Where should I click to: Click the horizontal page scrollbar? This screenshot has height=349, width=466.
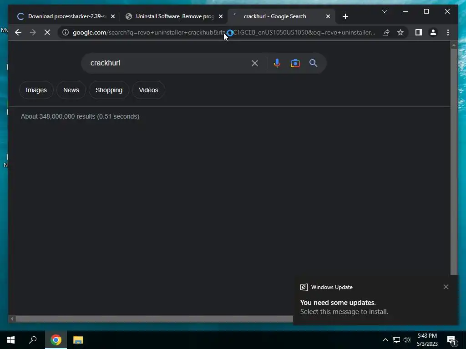coord(154,319)
